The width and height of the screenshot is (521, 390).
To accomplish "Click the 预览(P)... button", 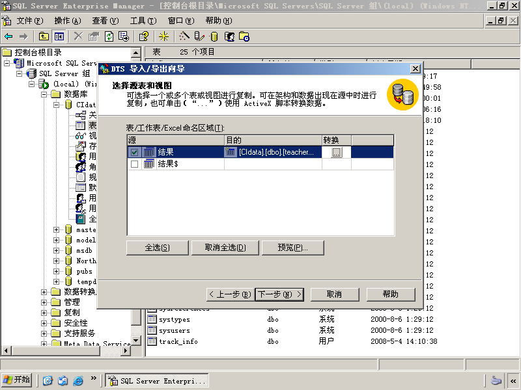I will click(x=292, y=248).
